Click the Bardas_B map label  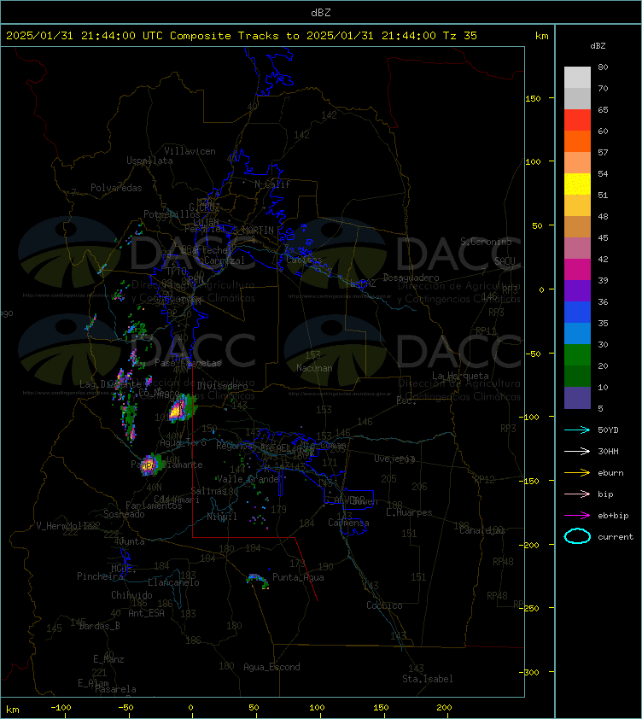100,625
